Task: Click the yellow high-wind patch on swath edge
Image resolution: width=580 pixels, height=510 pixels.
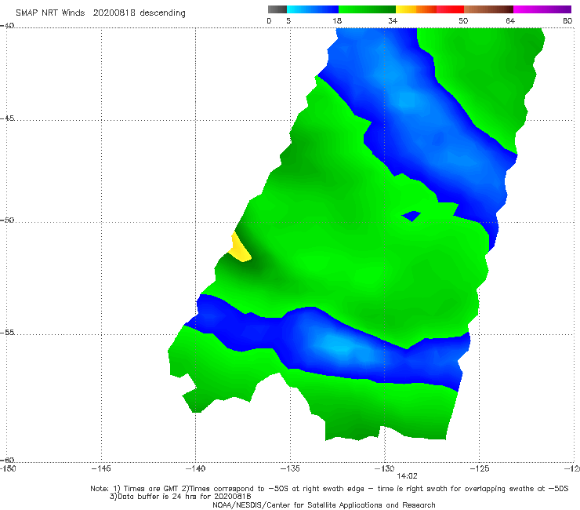Action: [239, 248]
